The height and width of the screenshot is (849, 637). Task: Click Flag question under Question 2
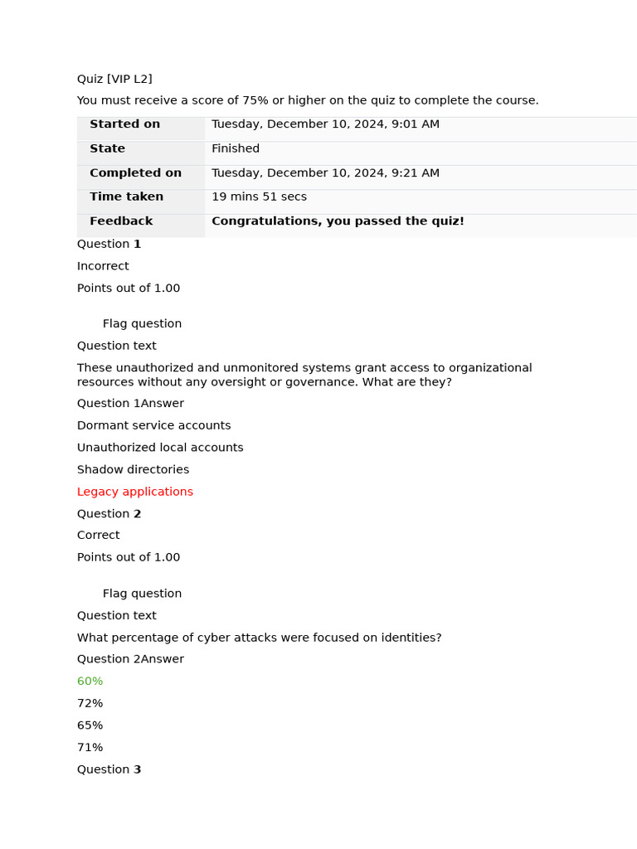pyautogui.click(x=142, y=594)
